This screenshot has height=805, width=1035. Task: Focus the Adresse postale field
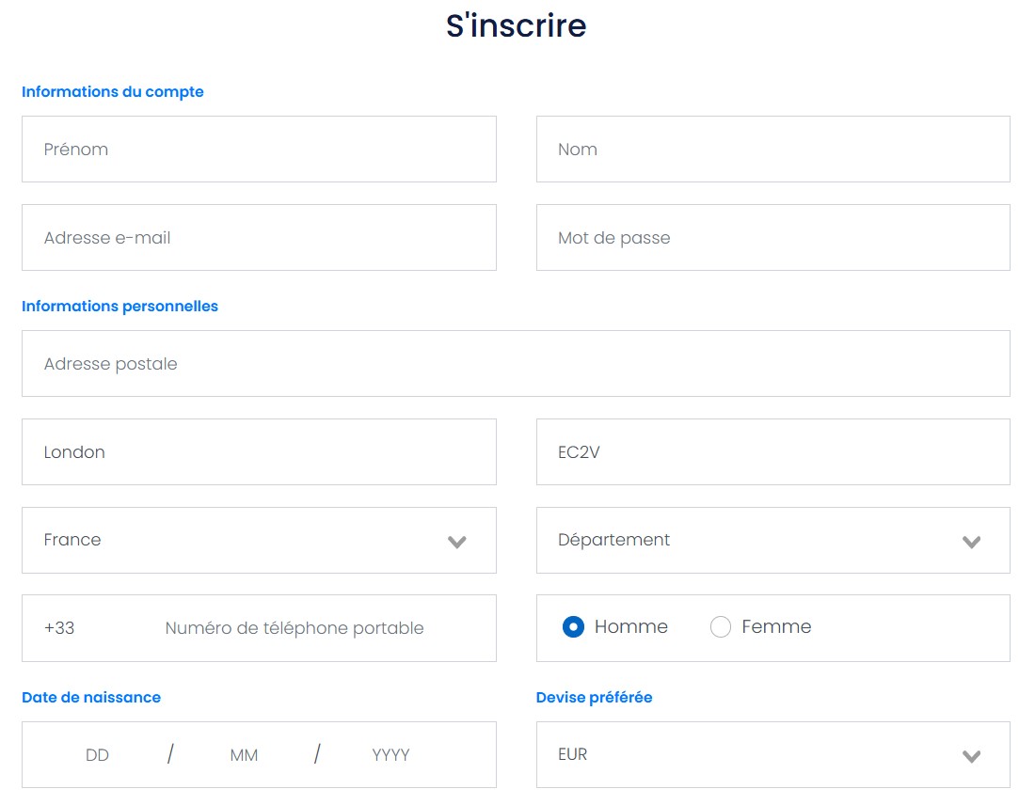click(517, 364)
